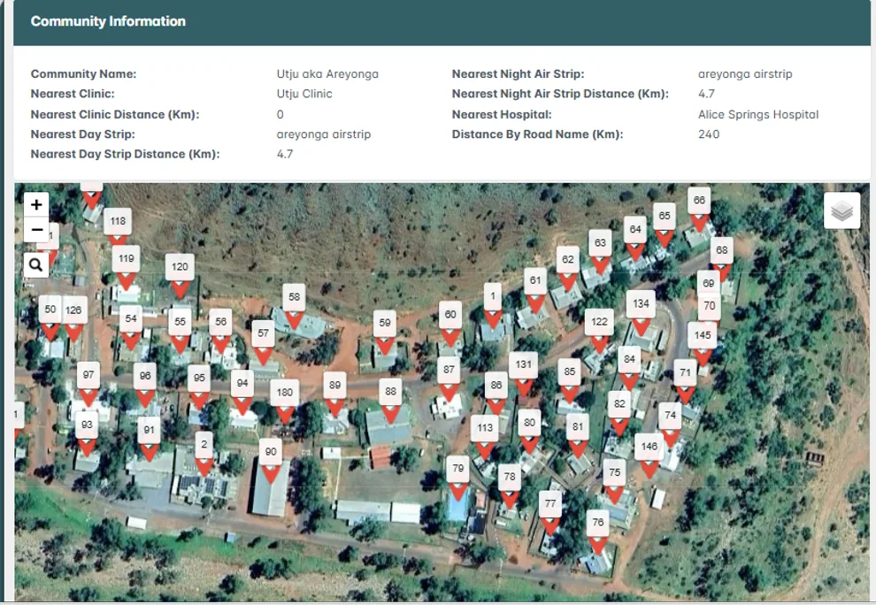The height and width of the screenshot is (605, 876).
Task: Select map marker 62
Action: point(567,268)
